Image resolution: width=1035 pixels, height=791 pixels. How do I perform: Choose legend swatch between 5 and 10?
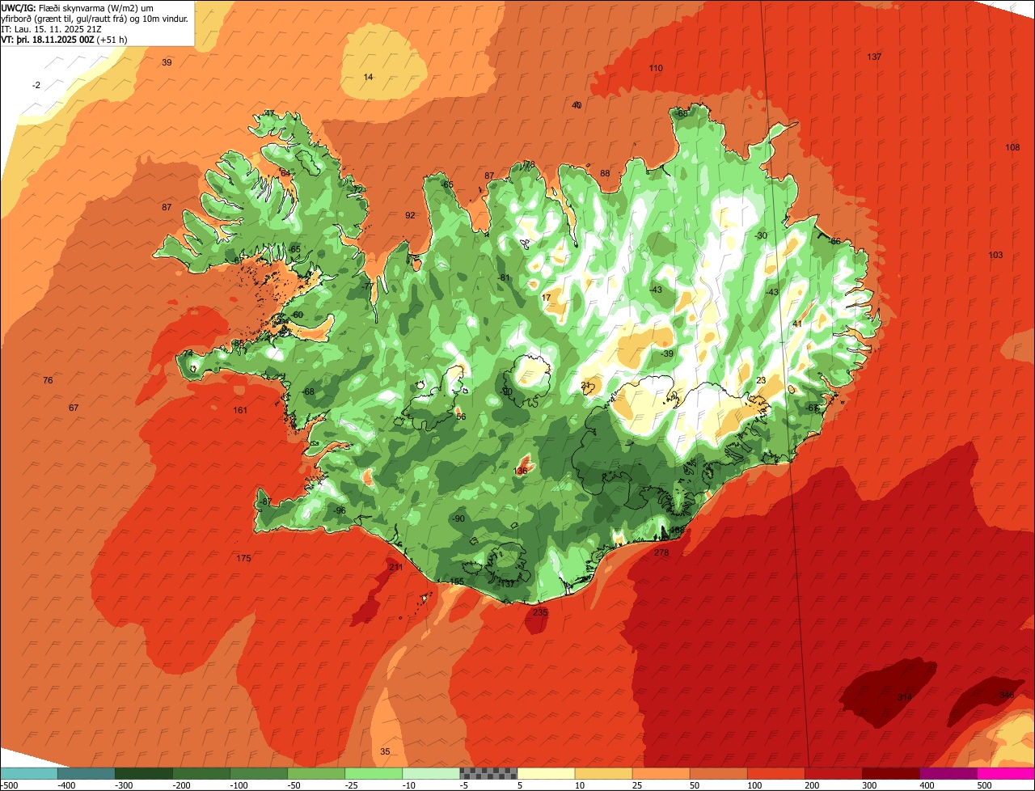coord(546,773)
